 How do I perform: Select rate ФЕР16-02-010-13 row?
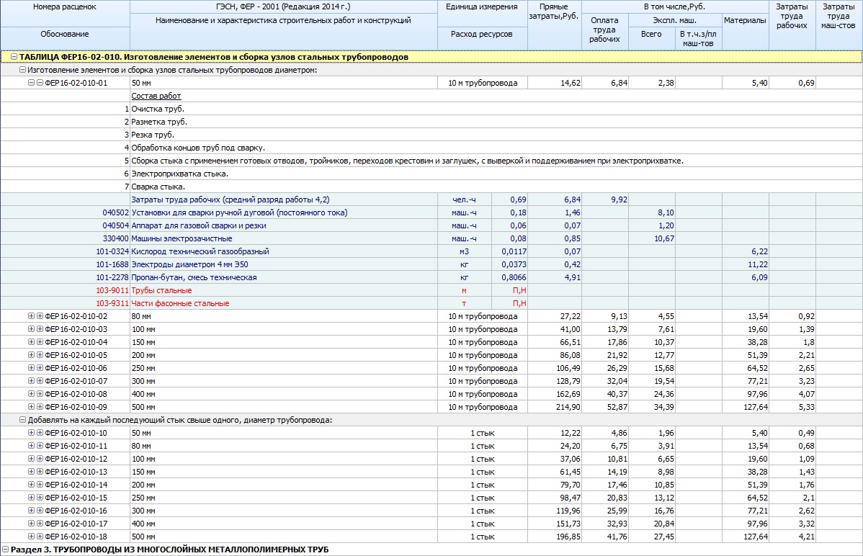click(x=431, y=472)
